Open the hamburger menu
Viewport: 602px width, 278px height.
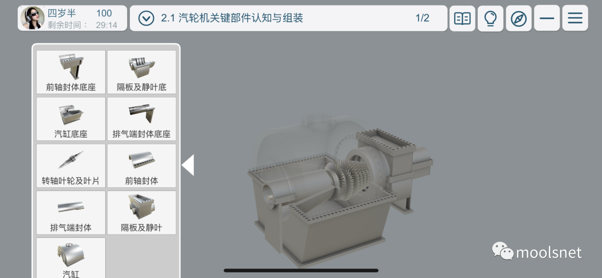(x=575, y=18)
